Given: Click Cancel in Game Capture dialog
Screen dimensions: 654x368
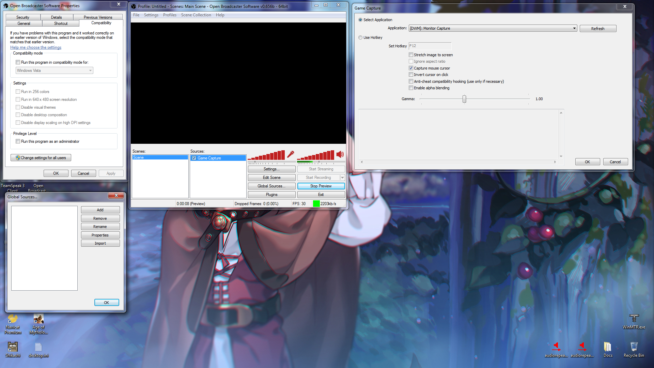Looking at the screenshot, I should click(x=615, y=162).
